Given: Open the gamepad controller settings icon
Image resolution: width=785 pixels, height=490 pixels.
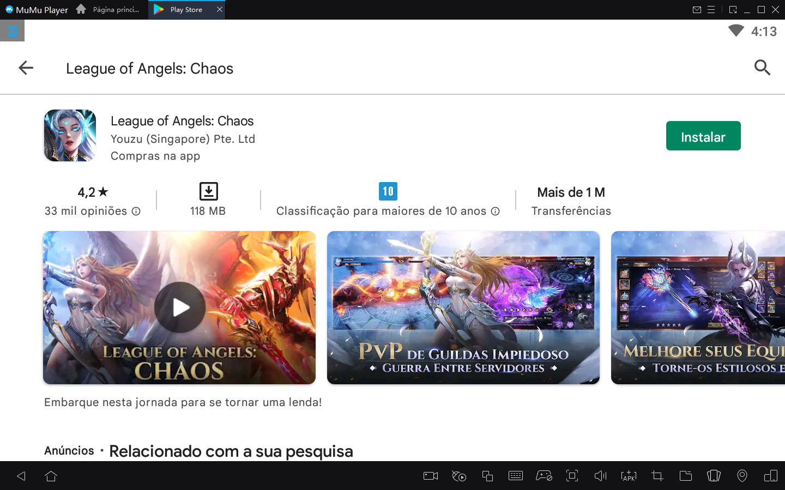Looking at the screenshot, I should pos(544,476).
